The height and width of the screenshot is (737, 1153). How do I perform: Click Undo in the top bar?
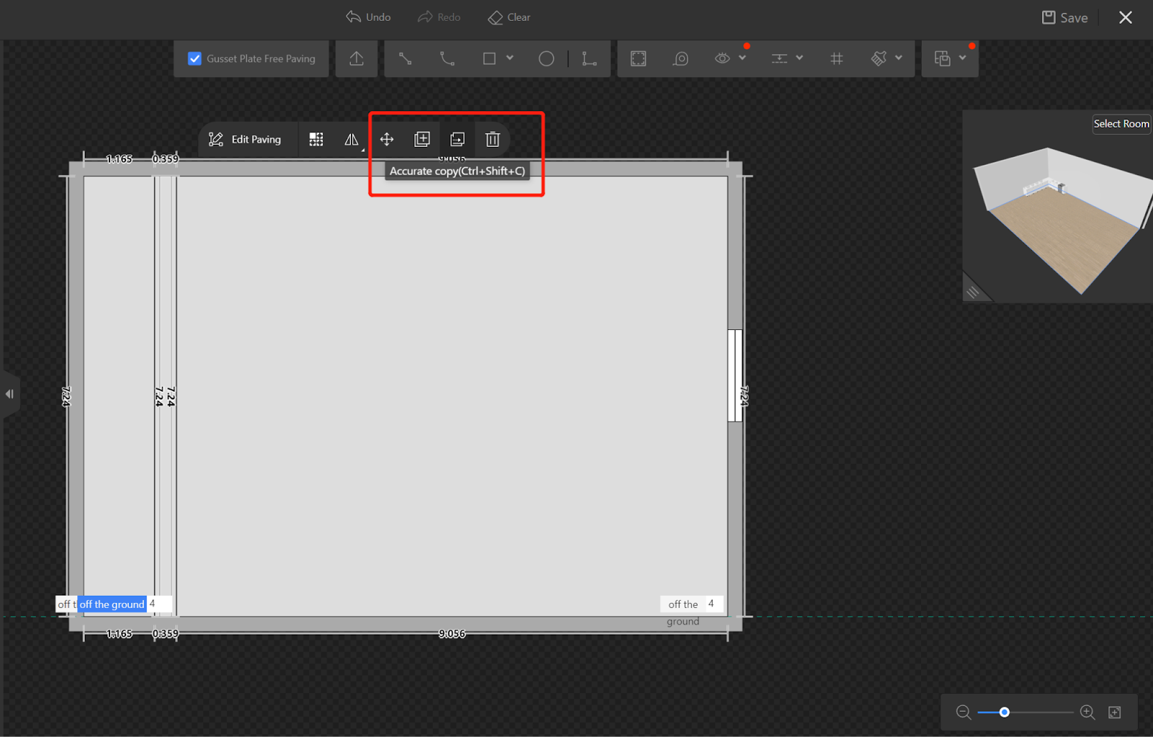pyautogui.click(x=368, y=17)
